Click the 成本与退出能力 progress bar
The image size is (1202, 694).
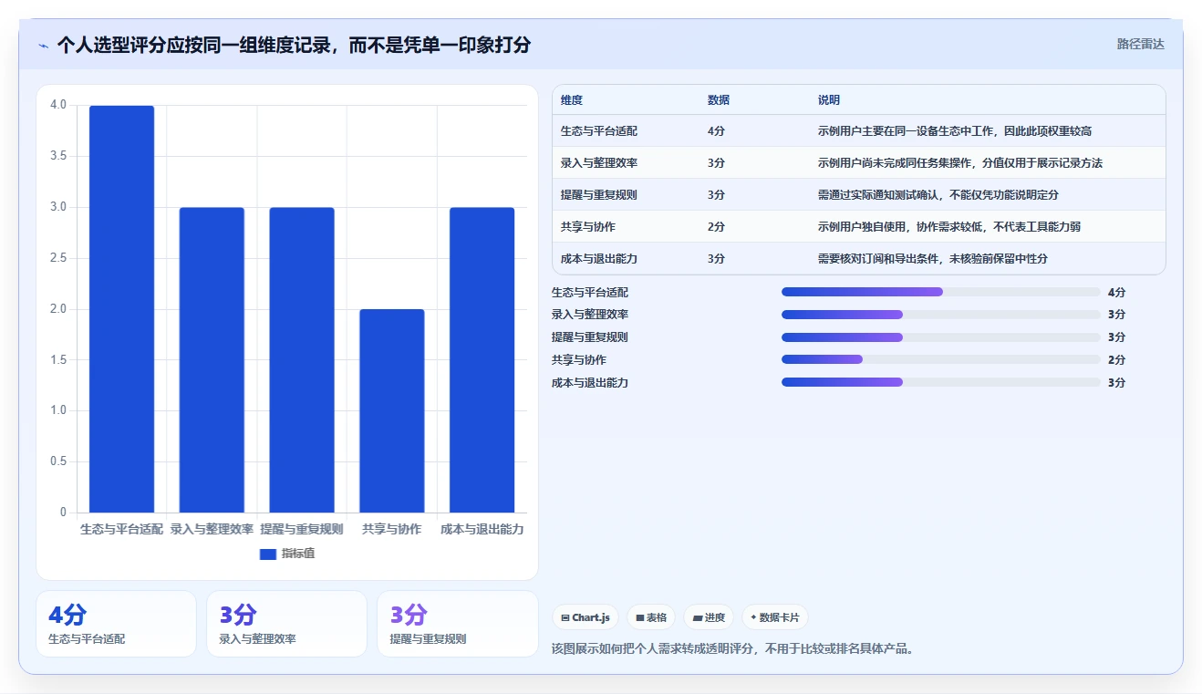[x=941, y=382]
